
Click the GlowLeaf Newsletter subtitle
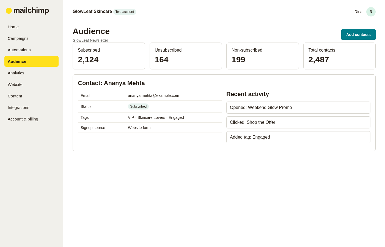[90, 40]
